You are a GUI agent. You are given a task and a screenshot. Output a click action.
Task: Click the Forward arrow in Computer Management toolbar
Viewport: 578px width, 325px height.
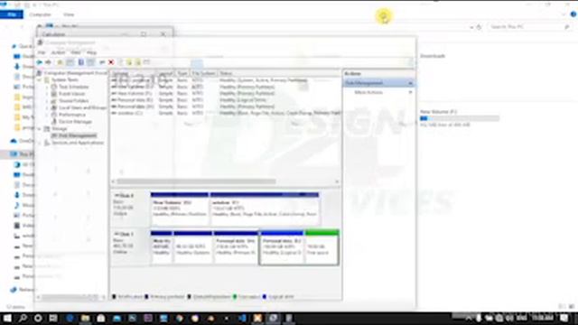(x=48, y=62)
